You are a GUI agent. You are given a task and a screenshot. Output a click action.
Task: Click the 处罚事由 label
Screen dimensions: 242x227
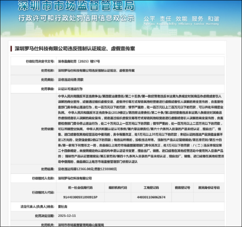tap(48, 89)
